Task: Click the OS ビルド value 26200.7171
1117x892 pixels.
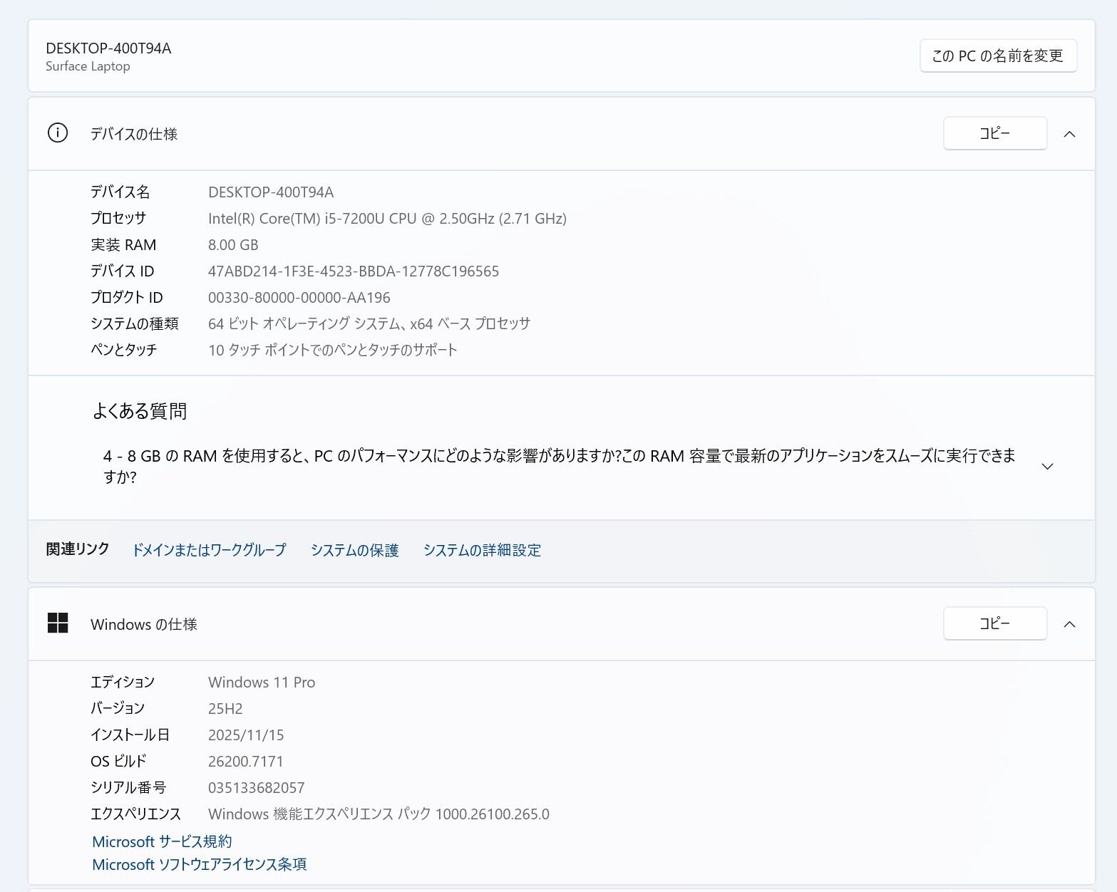Action: pos(245,762)
